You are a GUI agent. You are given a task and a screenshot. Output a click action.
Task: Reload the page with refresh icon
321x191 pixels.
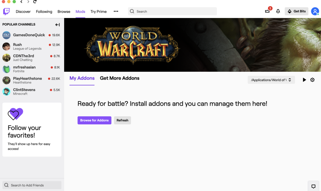(35, 2)
